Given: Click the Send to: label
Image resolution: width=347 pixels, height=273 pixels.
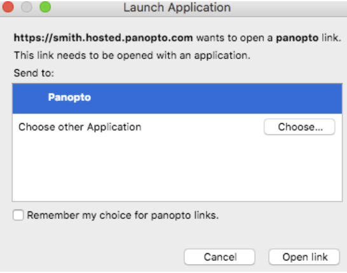Looking at the screenshot, I should click(x=34, y=73).
